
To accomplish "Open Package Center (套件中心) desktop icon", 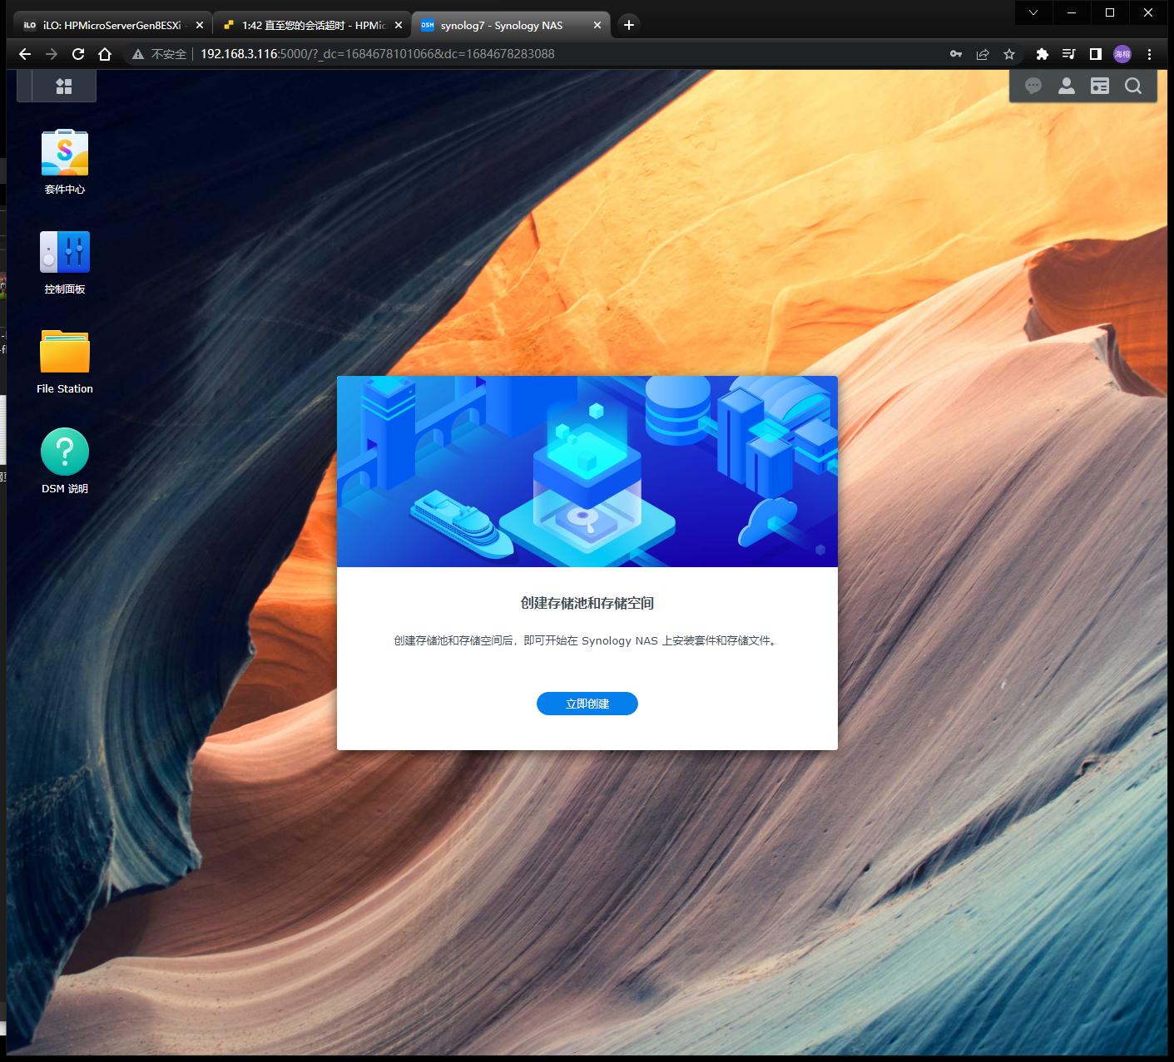I will coord(65,162).
